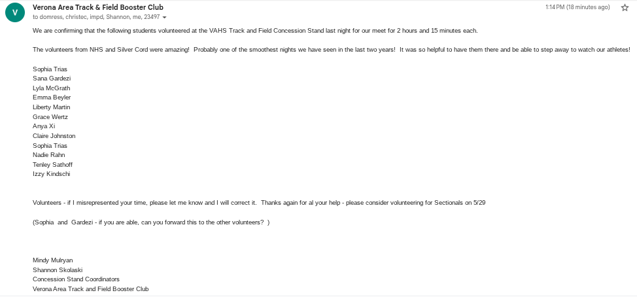Click the name Nadie Rahn
This screenshot has height=297, width=637.
tap(48, 155)
